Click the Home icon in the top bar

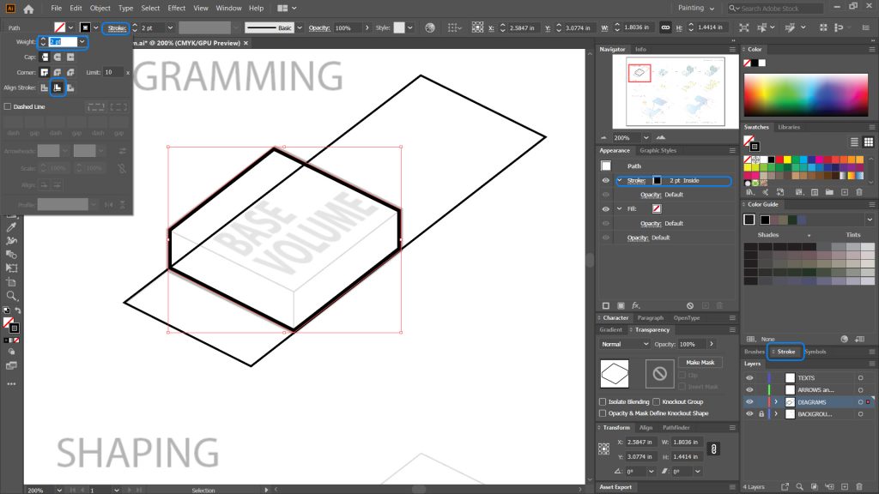click(29, 8)
